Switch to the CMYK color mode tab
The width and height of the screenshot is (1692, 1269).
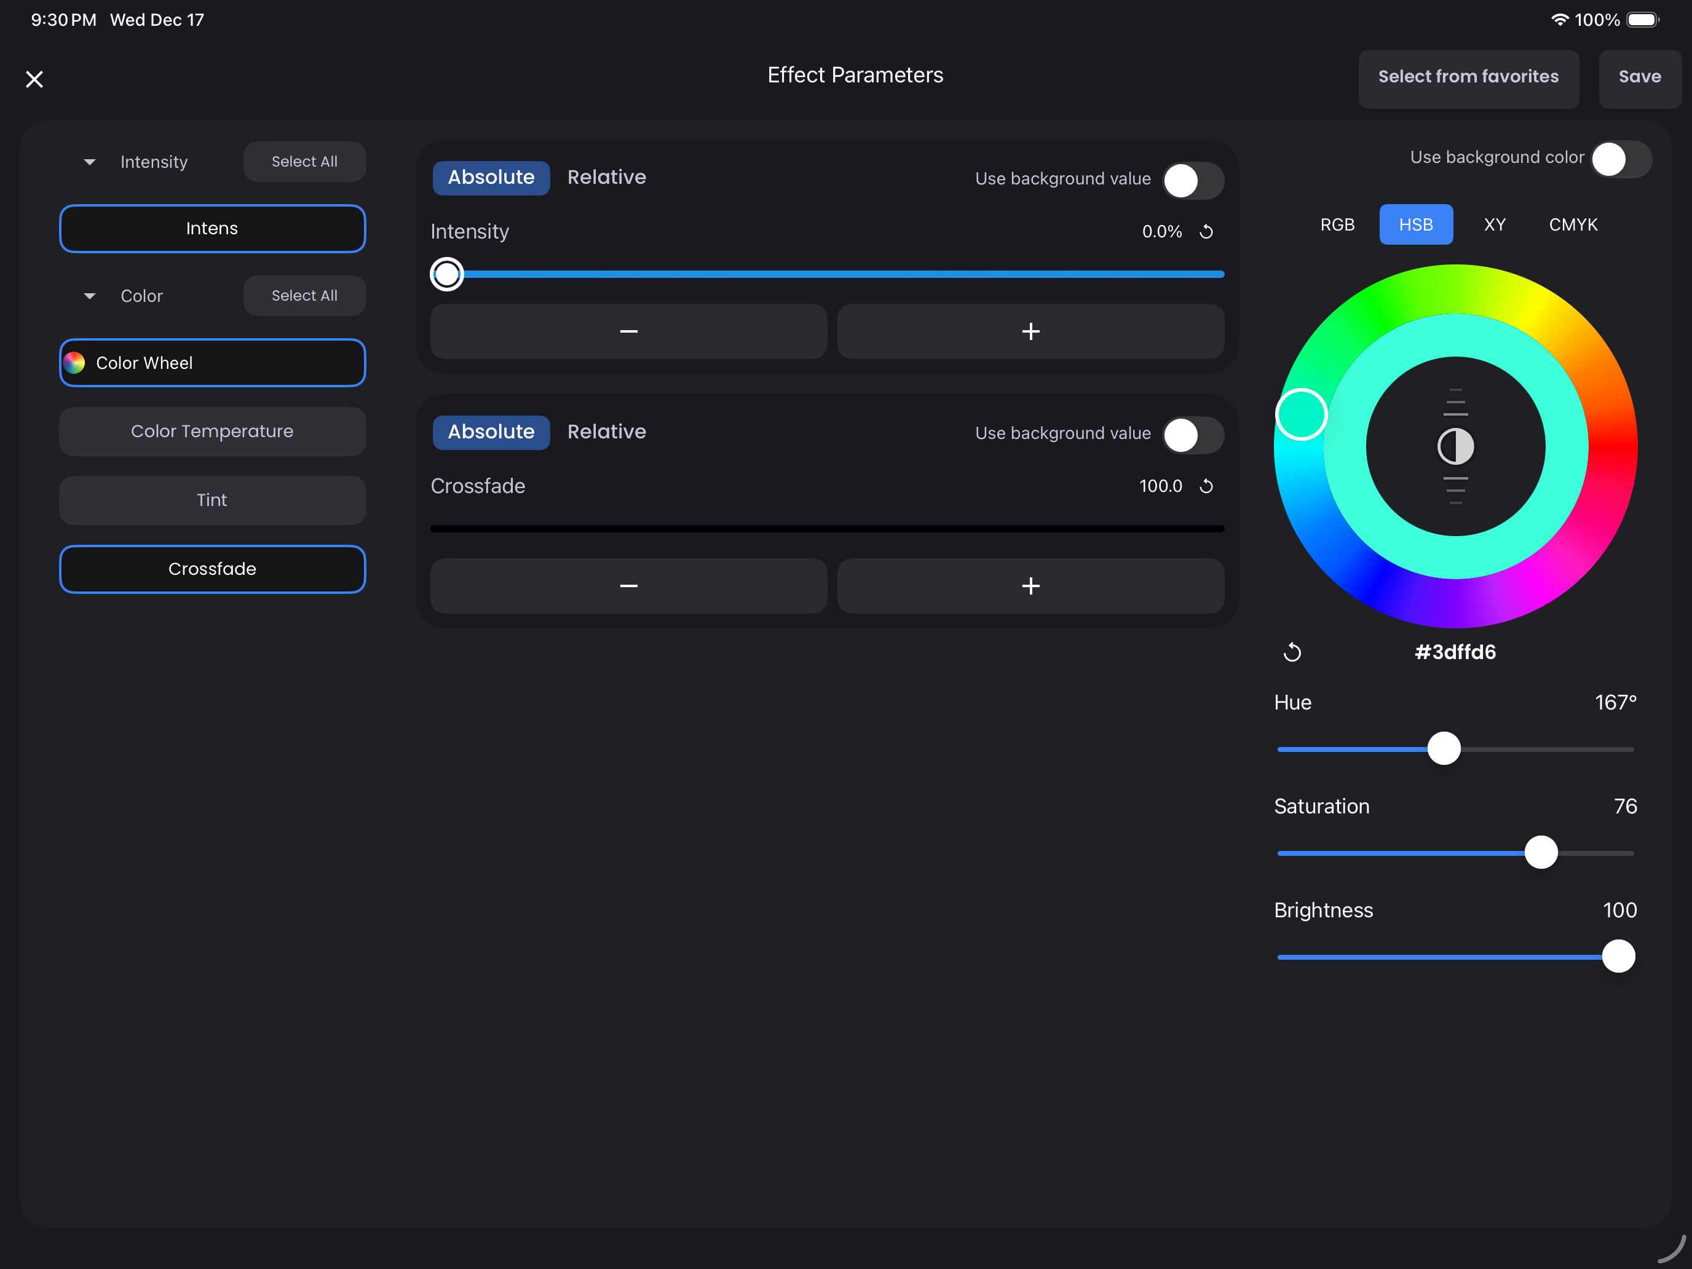pos(1573,225)
